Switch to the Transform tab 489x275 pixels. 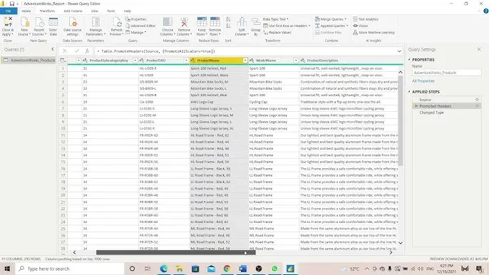pos(47,11)
